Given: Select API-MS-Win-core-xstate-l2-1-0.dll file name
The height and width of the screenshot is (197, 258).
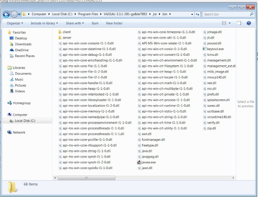Looking at the screenshot, I should [x=166, y=44].
